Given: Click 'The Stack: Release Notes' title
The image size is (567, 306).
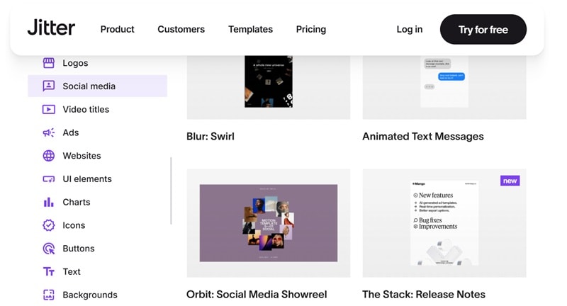Looking at the screenshot, I should pos(424,295).
